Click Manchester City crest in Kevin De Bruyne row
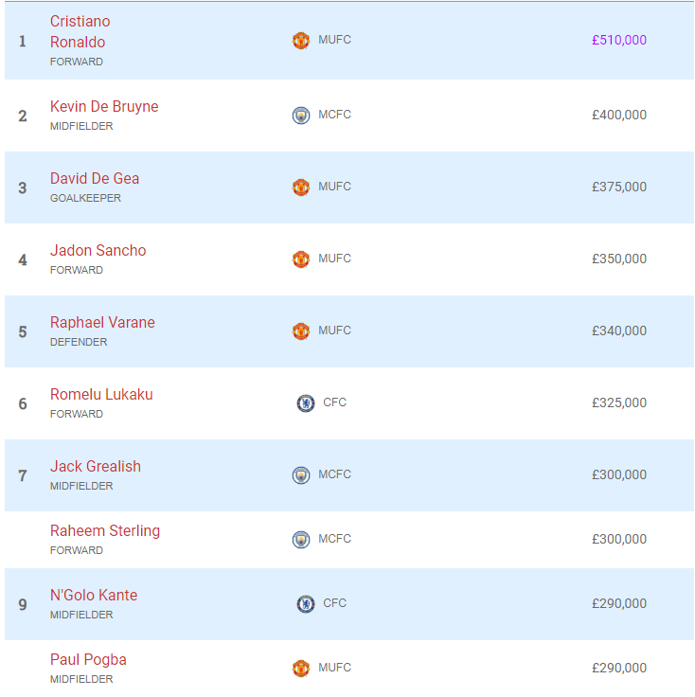This screenshot has width=695, height=697. click(301, 116)
